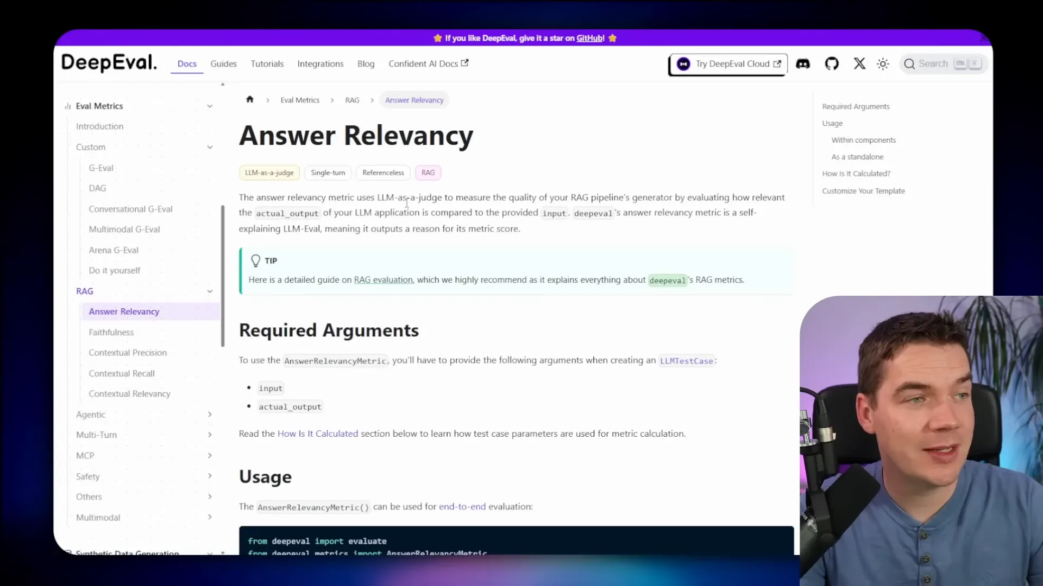Toggle light/dark theme sun icon
The height and width of the screenshot is (586, 1043).
(883, 64)
